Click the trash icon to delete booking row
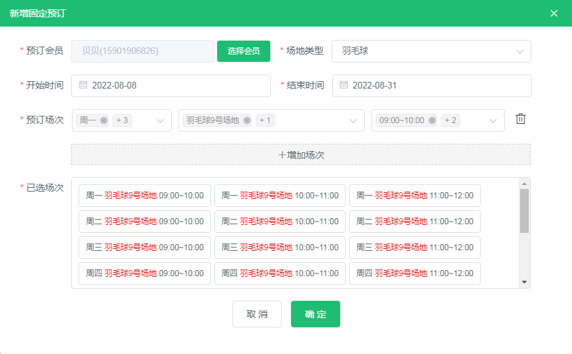 pyautogui.click(x=521, y=119)
